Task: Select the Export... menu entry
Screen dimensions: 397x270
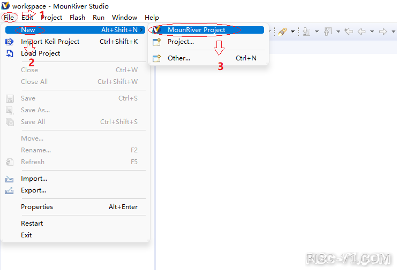Action: pos(75,190)
